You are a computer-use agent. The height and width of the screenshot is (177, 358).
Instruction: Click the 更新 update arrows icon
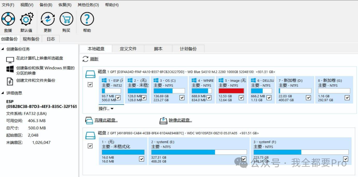coord(48,19)
